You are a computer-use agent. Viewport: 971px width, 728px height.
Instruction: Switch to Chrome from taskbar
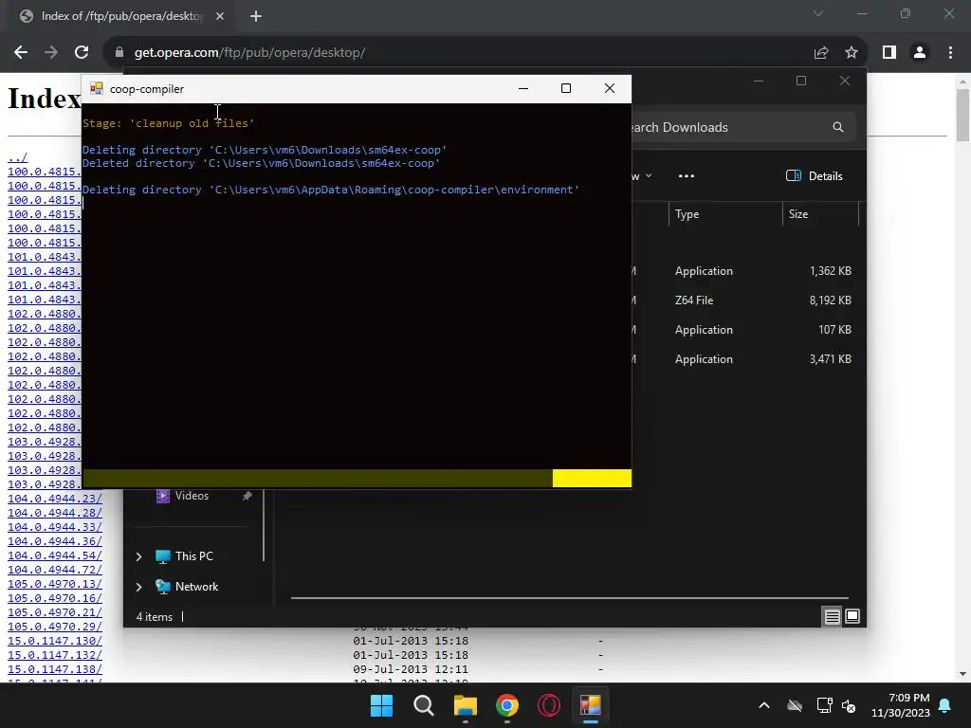point(507,705)
